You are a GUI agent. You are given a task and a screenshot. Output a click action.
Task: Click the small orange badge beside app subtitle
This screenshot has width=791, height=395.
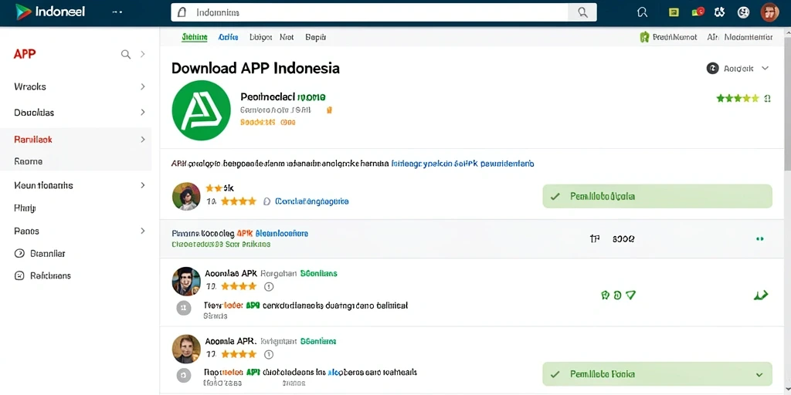pos(329,110)
